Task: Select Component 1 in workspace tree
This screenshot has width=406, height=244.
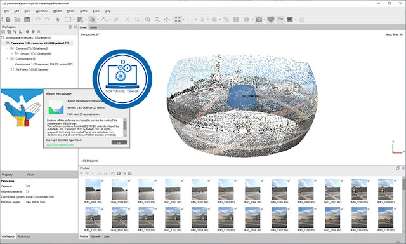Action: pyautogui.click(x=44, y=64)
